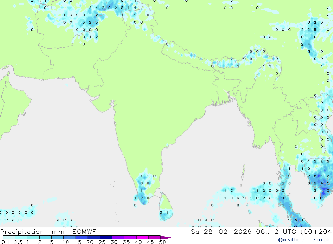The image size is (333, 244).
Task: Click the 'Sa 28-02-2026 06..12 UTC' timestamp
Action: click(244, 231)
